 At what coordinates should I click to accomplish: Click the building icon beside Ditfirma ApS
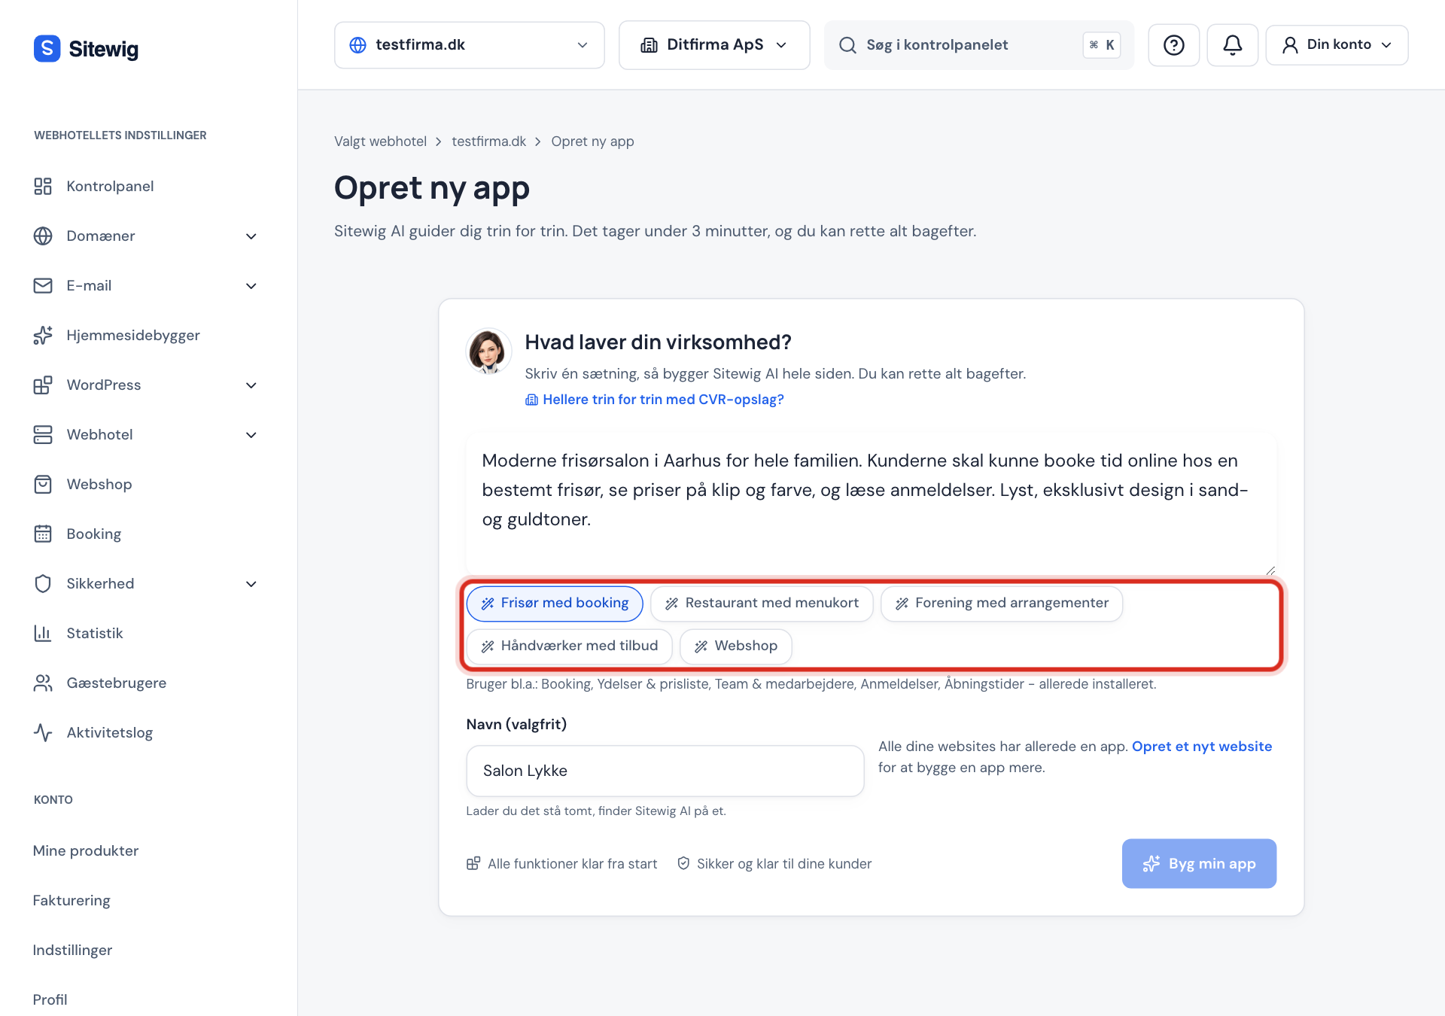pos(649,45)
